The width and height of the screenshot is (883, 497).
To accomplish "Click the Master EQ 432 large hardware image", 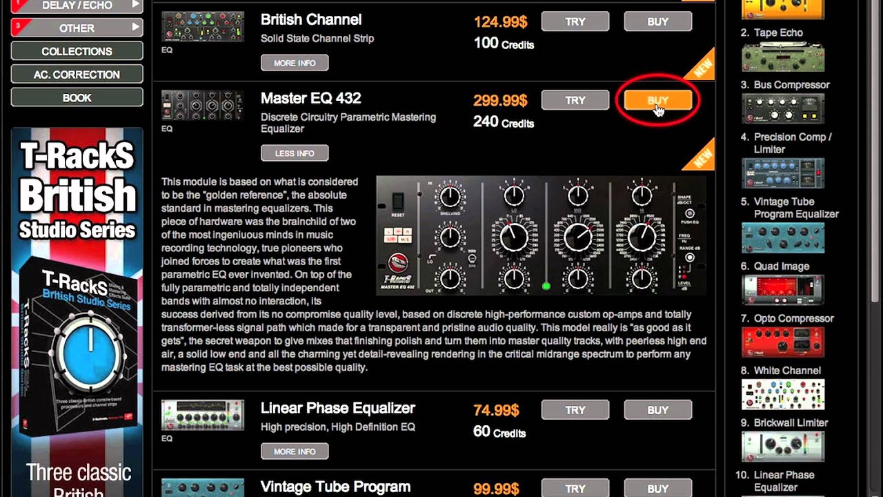I will pyautogui.click(x=541, y=235).
